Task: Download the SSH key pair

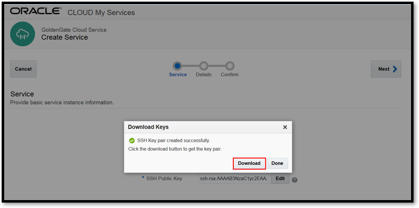Action: point(249,163)
